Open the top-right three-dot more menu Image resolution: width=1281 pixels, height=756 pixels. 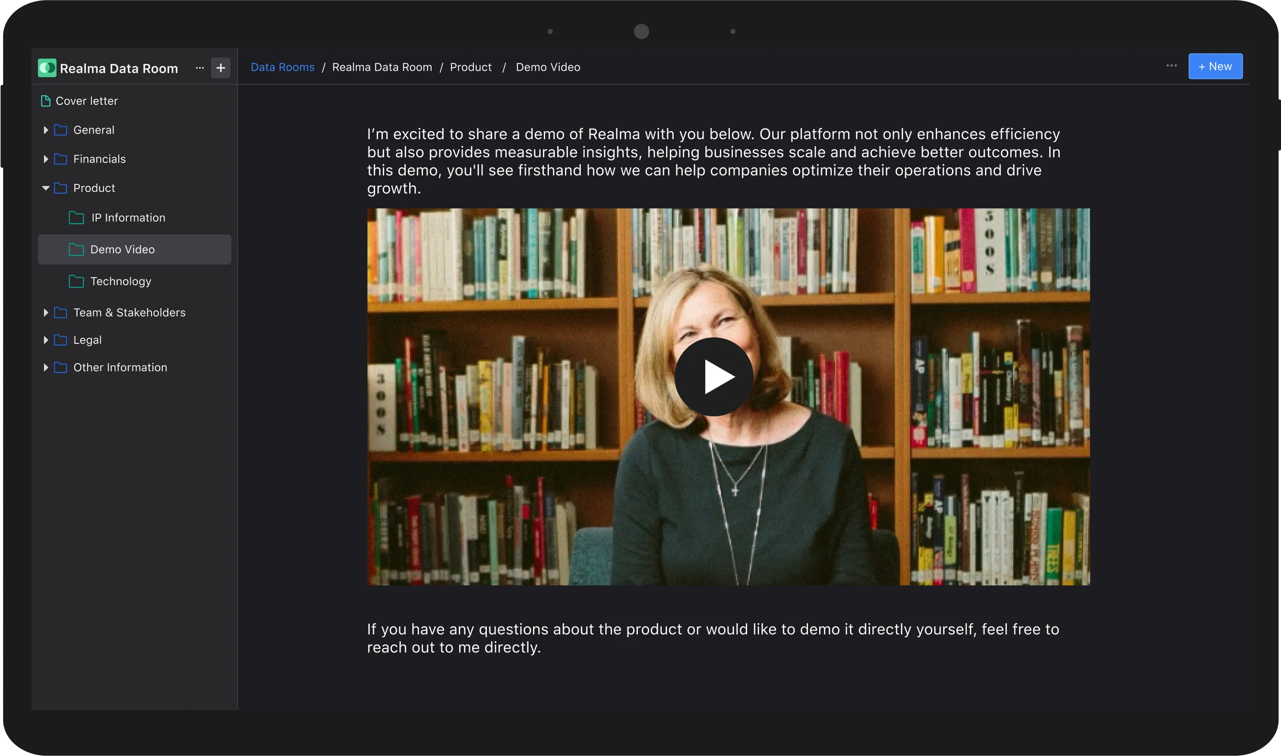click(x=1171, y=66)
